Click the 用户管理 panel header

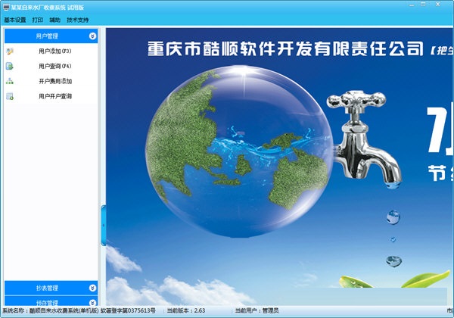(51, 36)
